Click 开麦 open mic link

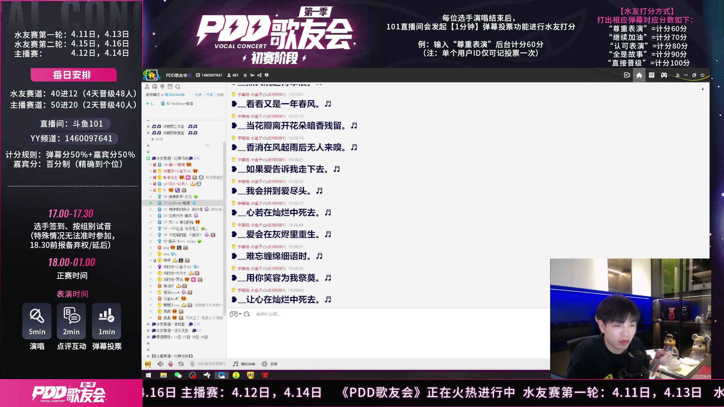(x=209, y=95)
